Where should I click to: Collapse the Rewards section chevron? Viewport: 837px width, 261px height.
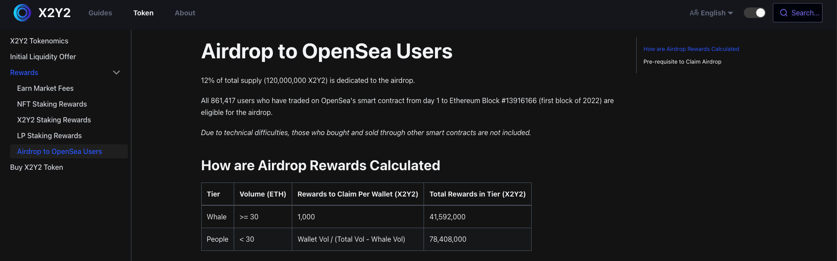(x=116, y=72)
